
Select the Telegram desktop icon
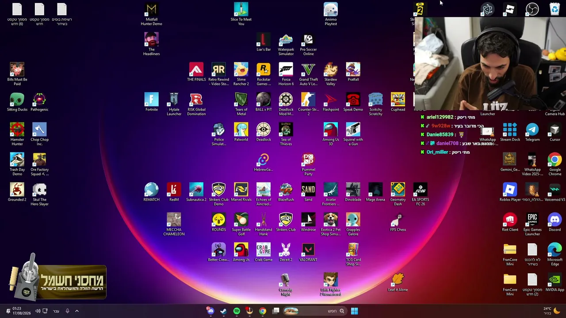[532, 132]
